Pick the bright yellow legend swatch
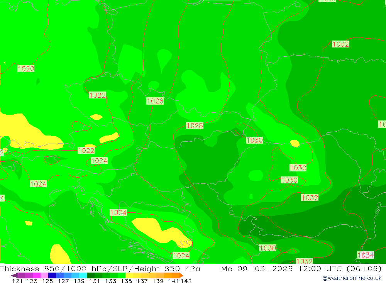 (x=129, y=275)
